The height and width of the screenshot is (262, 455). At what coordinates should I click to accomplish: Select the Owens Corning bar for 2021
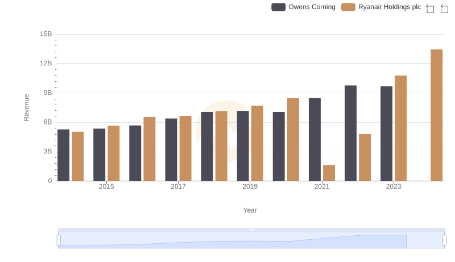315,139
